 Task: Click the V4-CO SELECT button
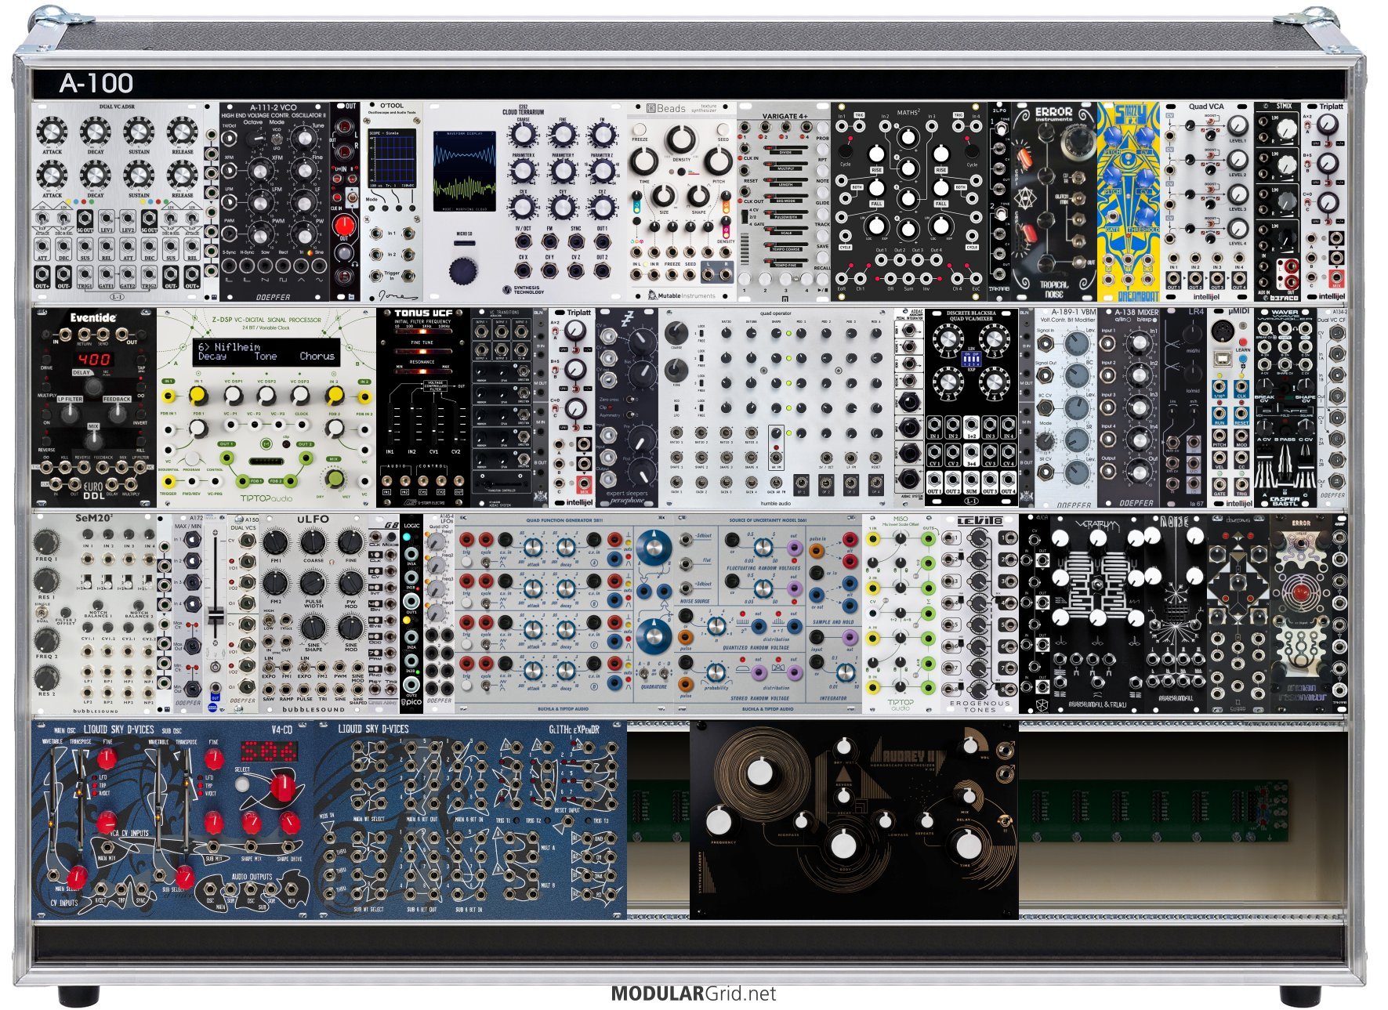(242, 784)
